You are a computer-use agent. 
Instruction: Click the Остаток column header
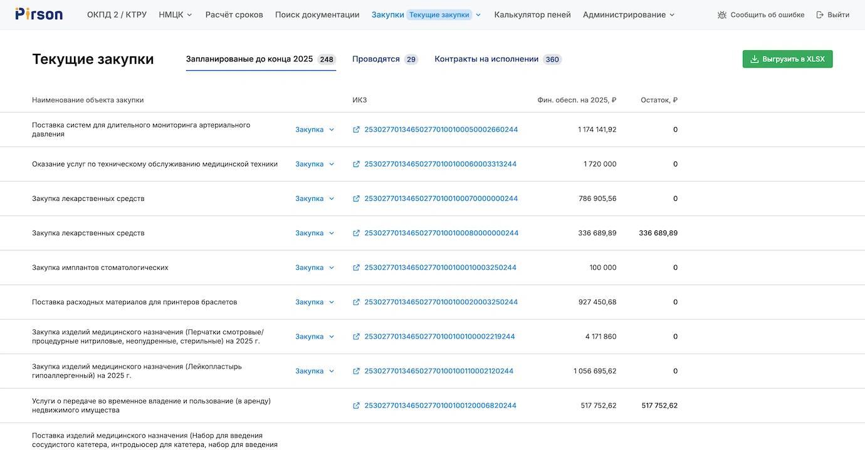[x=658, y=100]
